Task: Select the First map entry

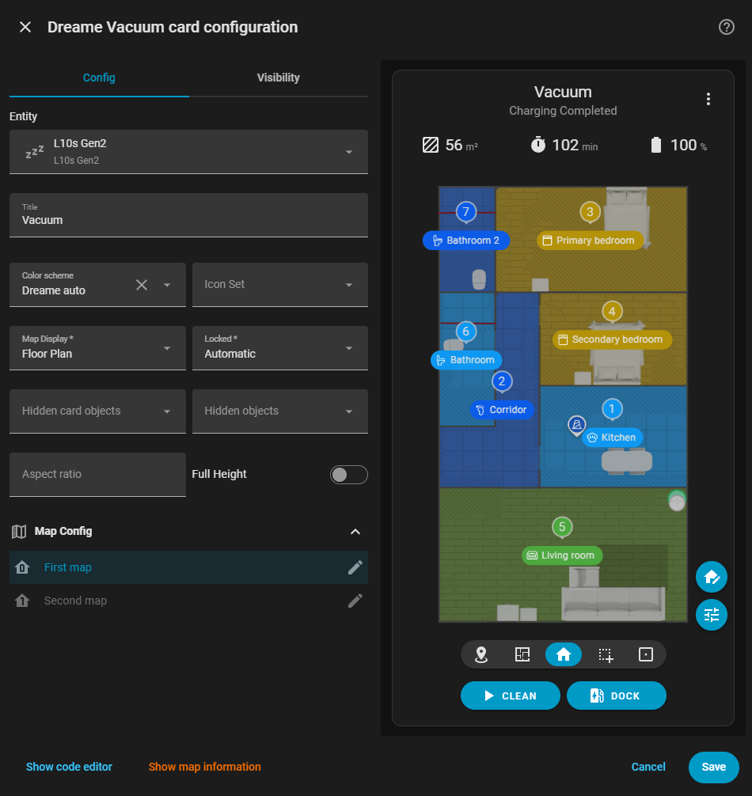Action: click(188, 567)
